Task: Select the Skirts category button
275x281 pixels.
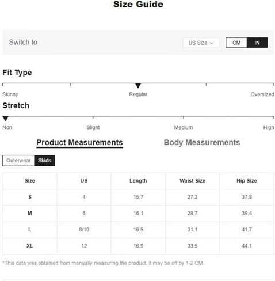Action: 45,161
